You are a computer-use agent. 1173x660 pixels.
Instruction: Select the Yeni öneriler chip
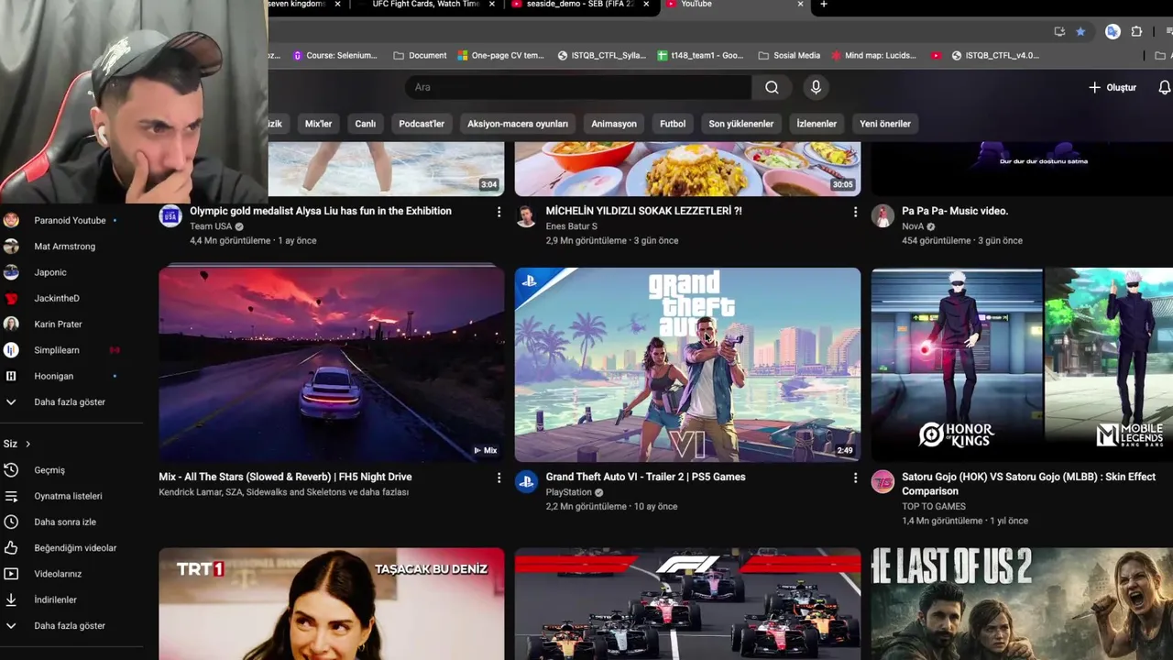point(885,124)
